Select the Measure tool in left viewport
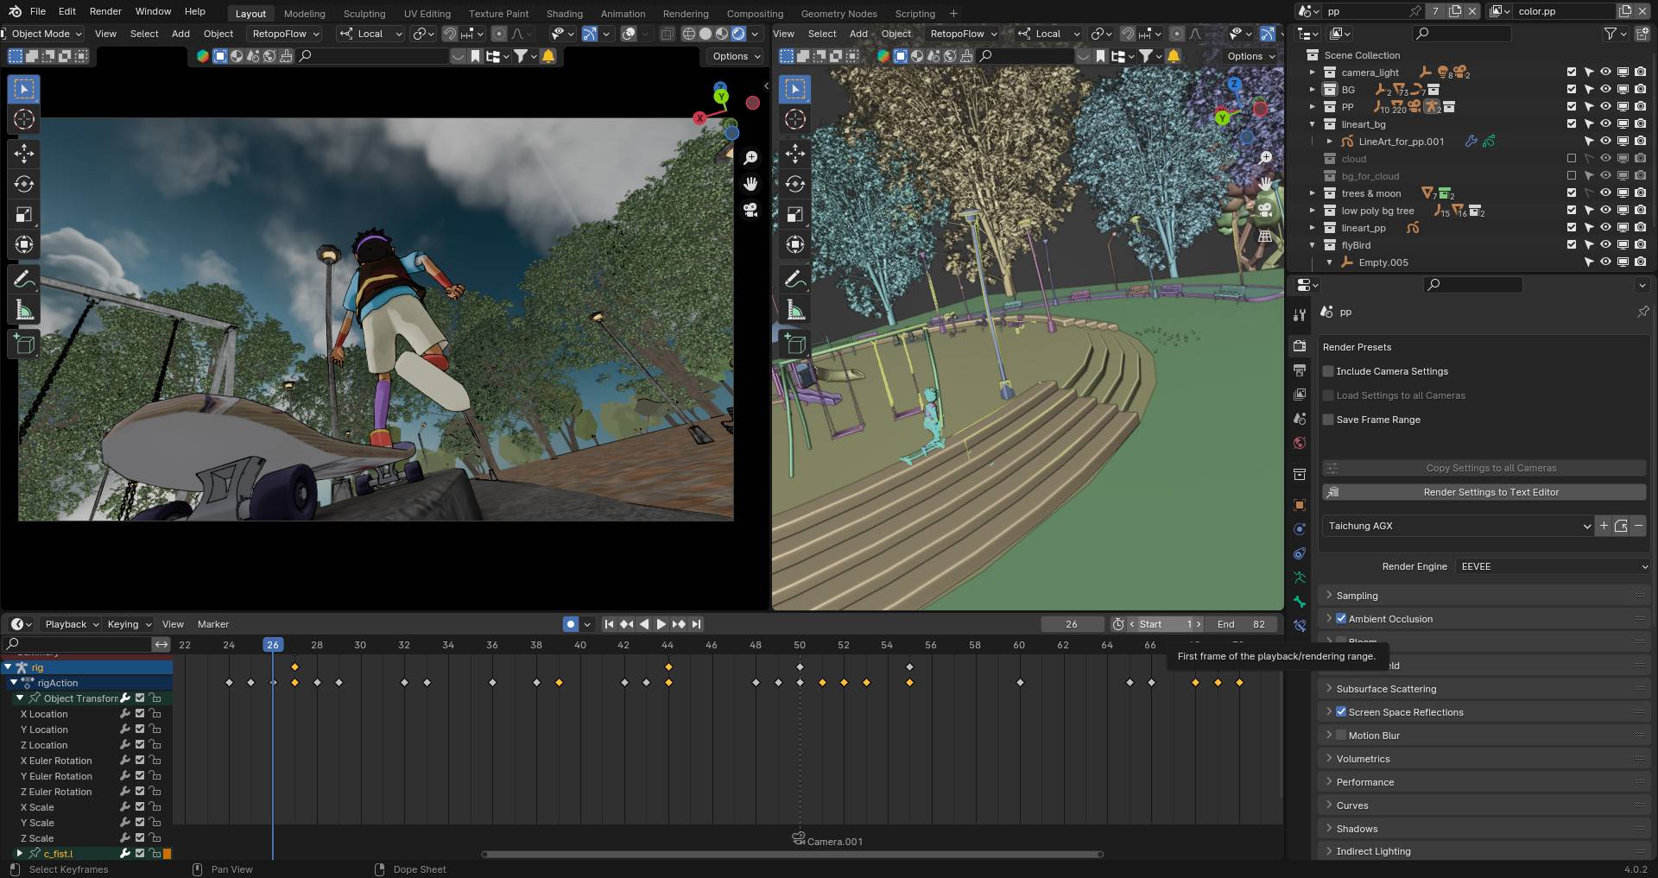This screenshot has width=1658, height=878. pyautogui.click(x=24, y=311)
